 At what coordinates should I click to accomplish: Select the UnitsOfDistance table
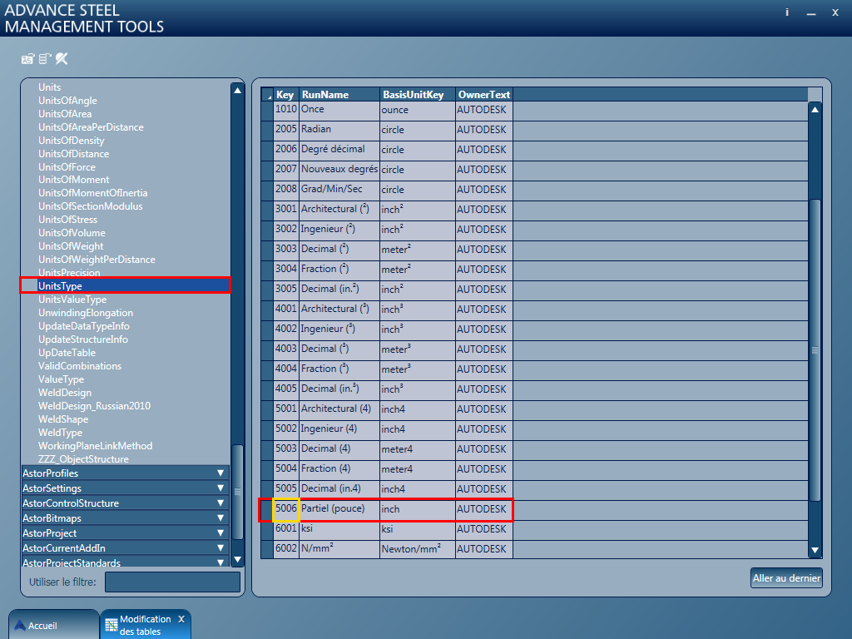click(73, 154)
